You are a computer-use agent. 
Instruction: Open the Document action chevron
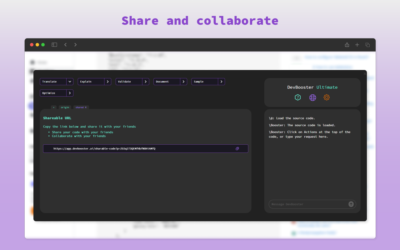click(183, 82)
